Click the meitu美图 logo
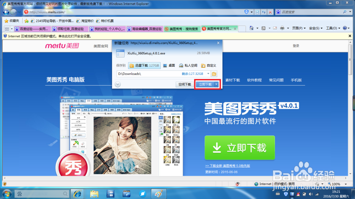 pos(62,46)
